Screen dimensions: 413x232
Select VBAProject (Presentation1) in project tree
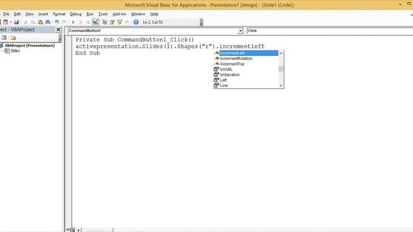(x=30, y=46)
